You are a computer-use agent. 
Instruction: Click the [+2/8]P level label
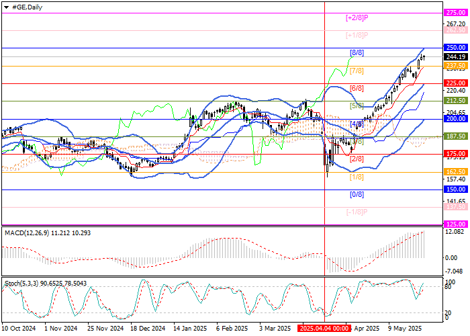point(357,17)
